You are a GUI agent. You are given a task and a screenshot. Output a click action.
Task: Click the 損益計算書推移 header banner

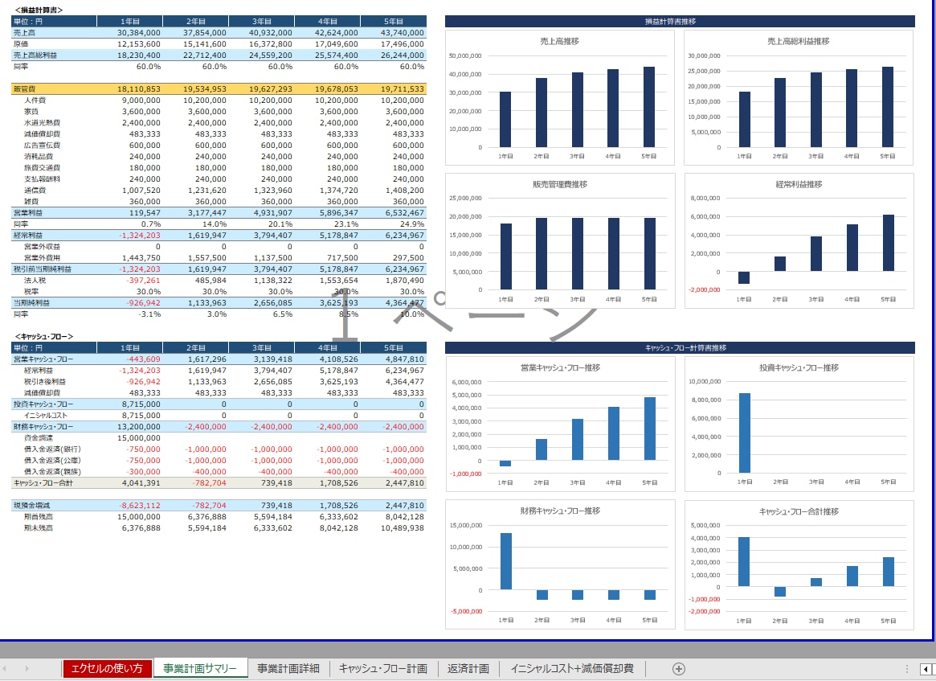680,22
